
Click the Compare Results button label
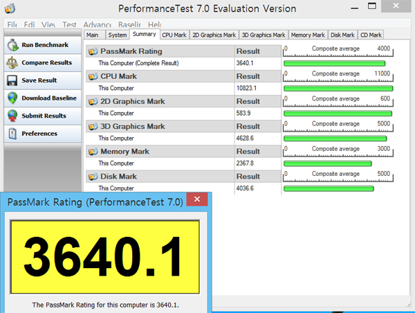click(46, 63)
